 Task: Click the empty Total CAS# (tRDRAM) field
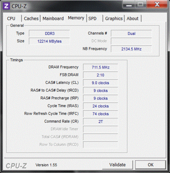(101, 137)
